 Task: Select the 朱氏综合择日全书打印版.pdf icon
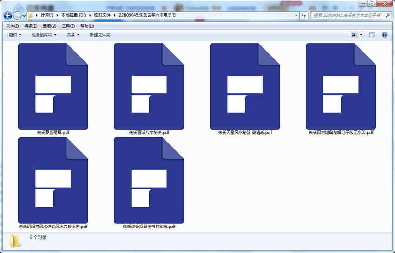[x=149, y=180]
